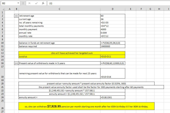This screenshot has height=113, width=170.
Task: Click the Cancel (X) icon in formula bar
Action: pos(29,3)
